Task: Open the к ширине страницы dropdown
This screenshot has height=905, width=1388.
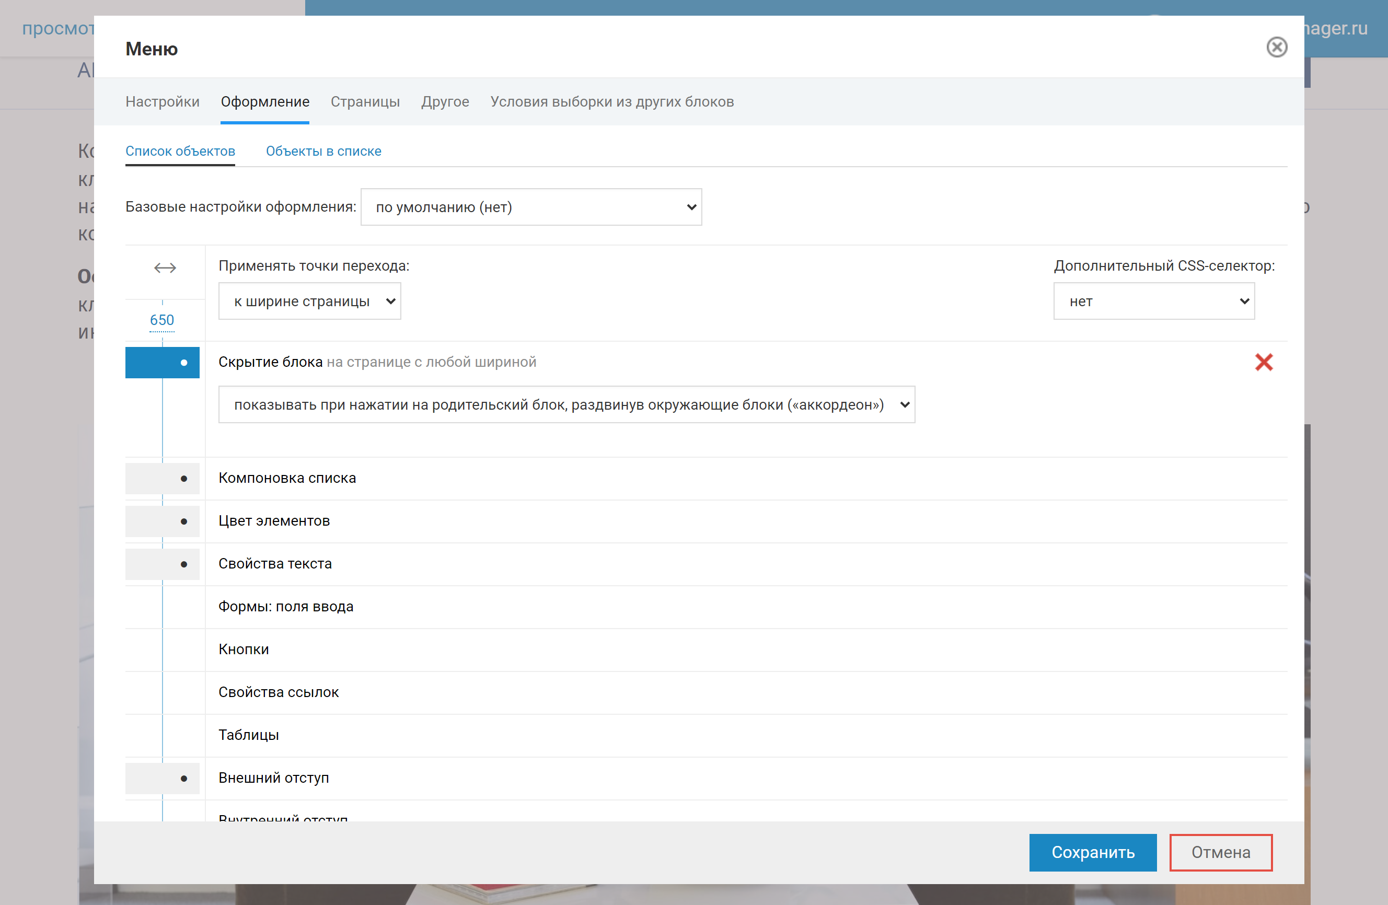Action: click(x=309, y=301)
